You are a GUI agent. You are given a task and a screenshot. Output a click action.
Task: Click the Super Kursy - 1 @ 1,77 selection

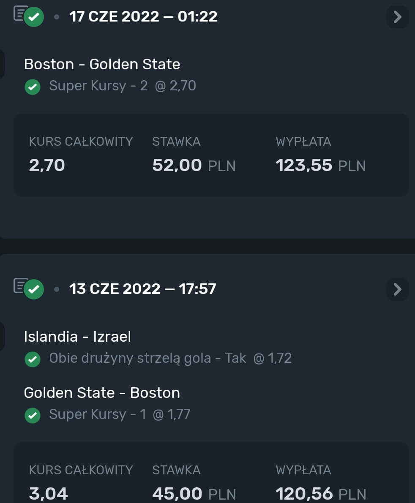[120, 414]
